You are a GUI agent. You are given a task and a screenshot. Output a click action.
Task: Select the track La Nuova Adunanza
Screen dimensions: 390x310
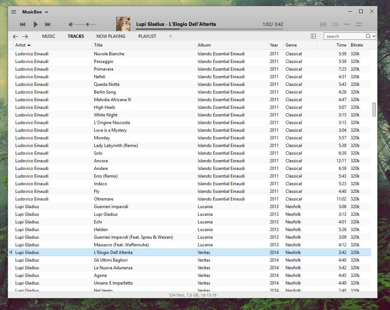[x=189, y=268]
